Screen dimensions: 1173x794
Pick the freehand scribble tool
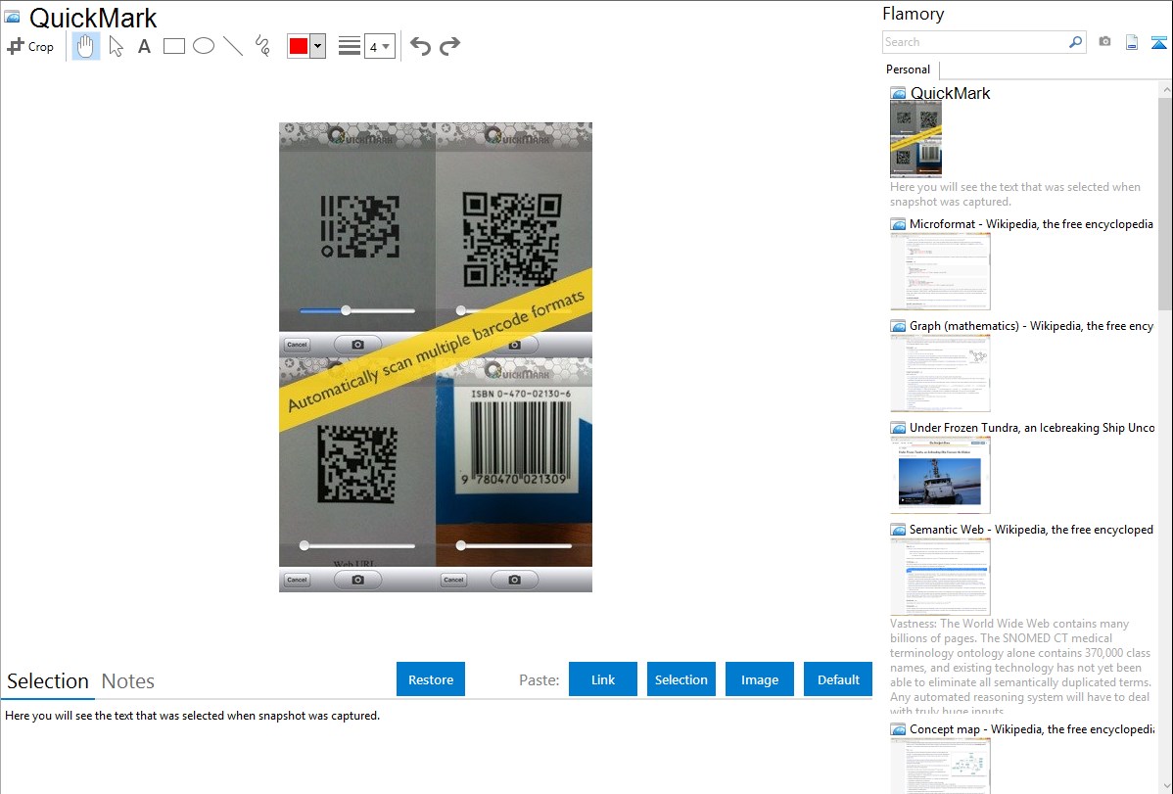(x=262, y=46)
